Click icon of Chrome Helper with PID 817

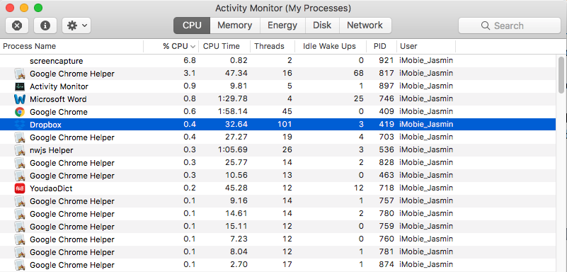point(20,74)
